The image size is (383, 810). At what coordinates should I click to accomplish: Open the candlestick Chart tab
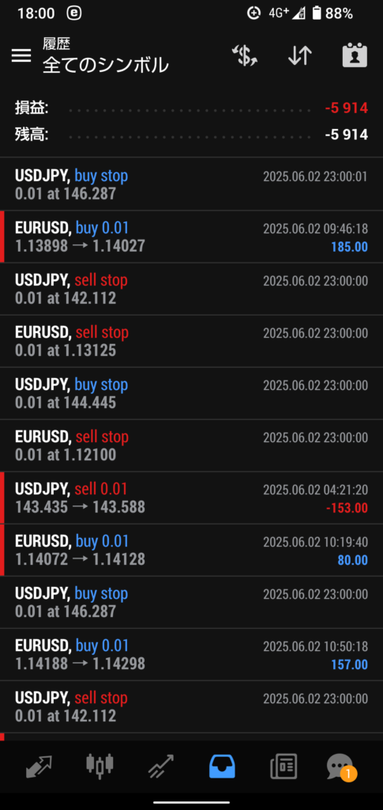tap(100, 766)
